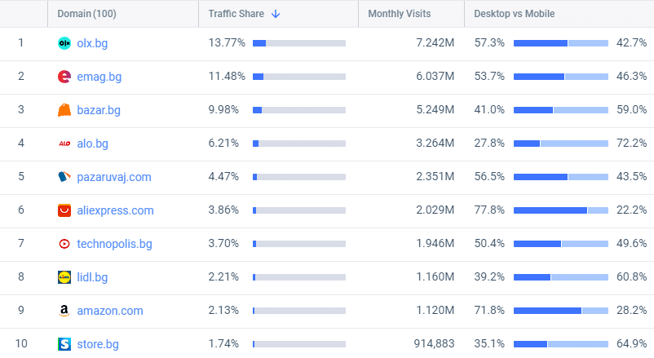Click the olx.bg favicon icon
The image size is (654, 358).
64,43
